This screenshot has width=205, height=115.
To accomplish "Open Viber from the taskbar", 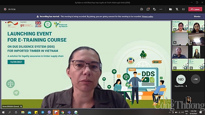I will tap(49, 112).
